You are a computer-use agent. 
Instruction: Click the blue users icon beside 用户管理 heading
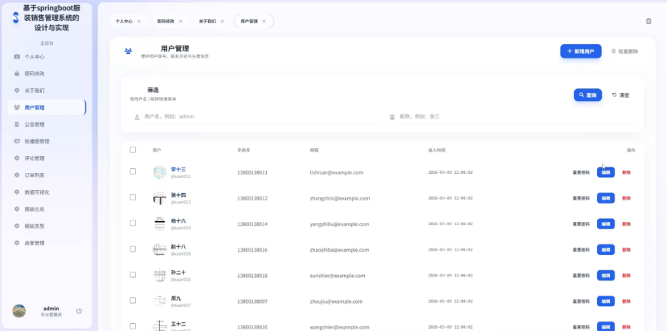coord(128,51)
